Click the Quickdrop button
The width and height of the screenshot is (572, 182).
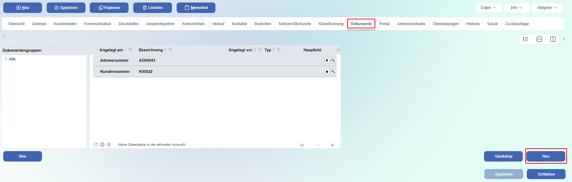click(503, 156)
